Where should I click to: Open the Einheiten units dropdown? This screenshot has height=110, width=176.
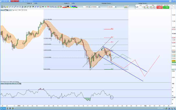[x=99, y=7]
